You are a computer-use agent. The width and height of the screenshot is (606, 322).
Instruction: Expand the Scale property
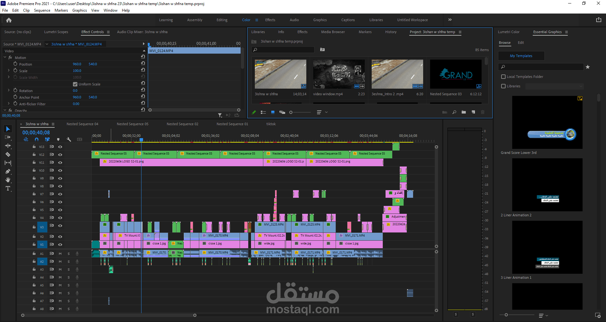(x=9, y=70)
